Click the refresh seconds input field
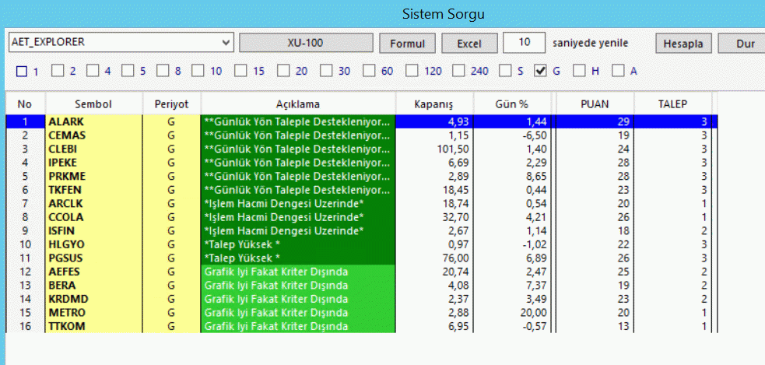This screenshot has height=365, width=765. click(524, 43)
